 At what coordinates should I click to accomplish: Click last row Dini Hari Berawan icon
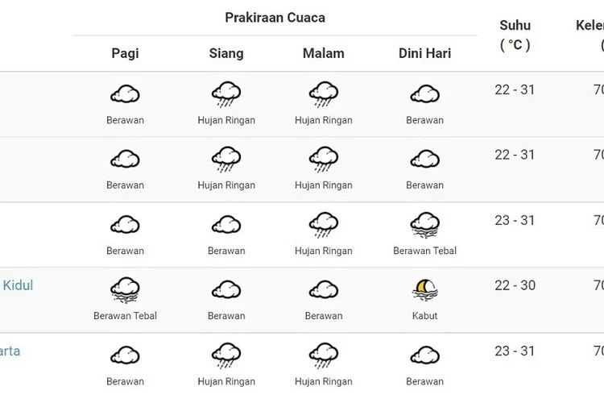(x=425, y=355)
